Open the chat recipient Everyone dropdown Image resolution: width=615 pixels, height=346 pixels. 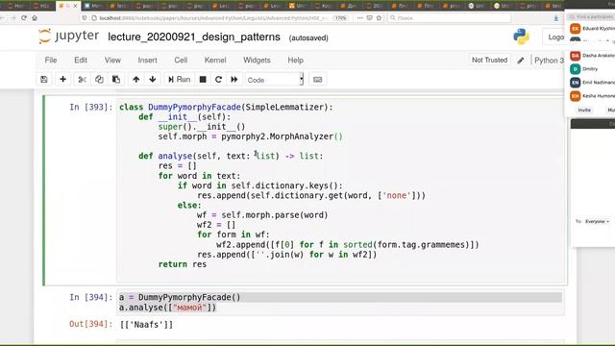point(597,222)
